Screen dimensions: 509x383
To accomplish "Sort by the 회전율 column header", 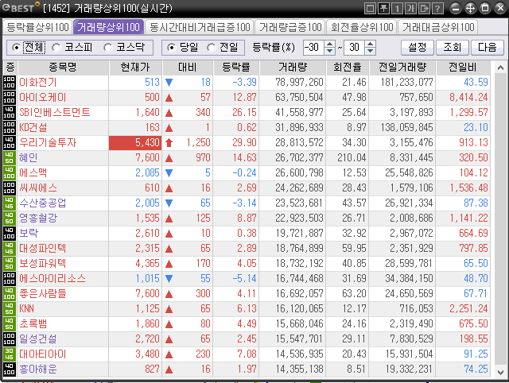I will point(348,68).
